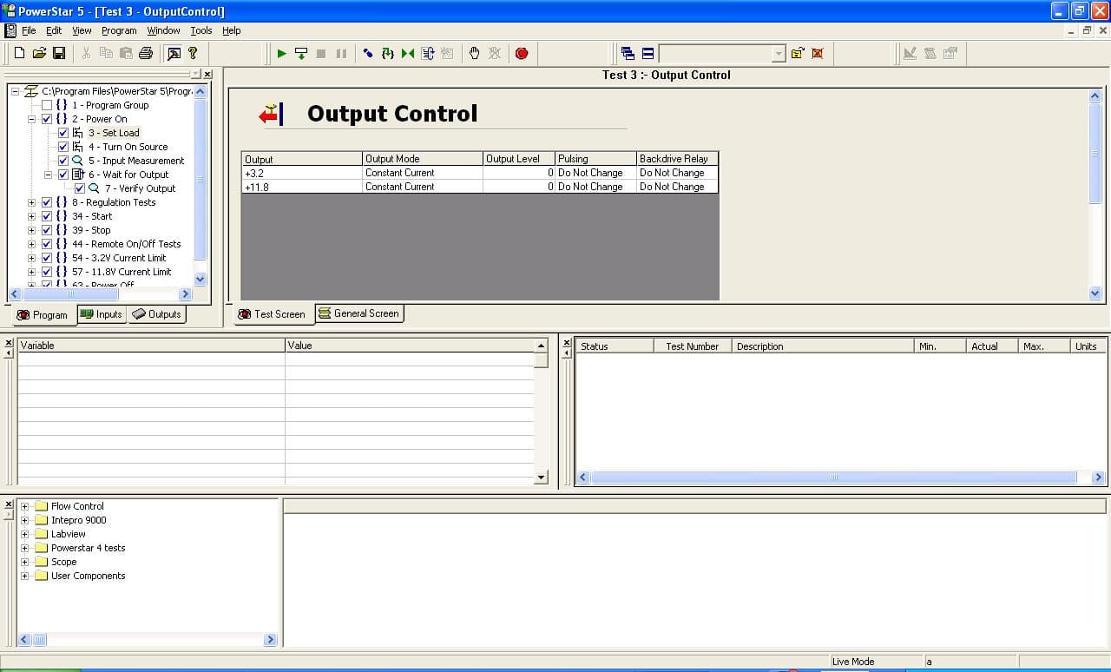Click the Variable column header
This screenshot has height=672, width=1111.
coord(151,346)
